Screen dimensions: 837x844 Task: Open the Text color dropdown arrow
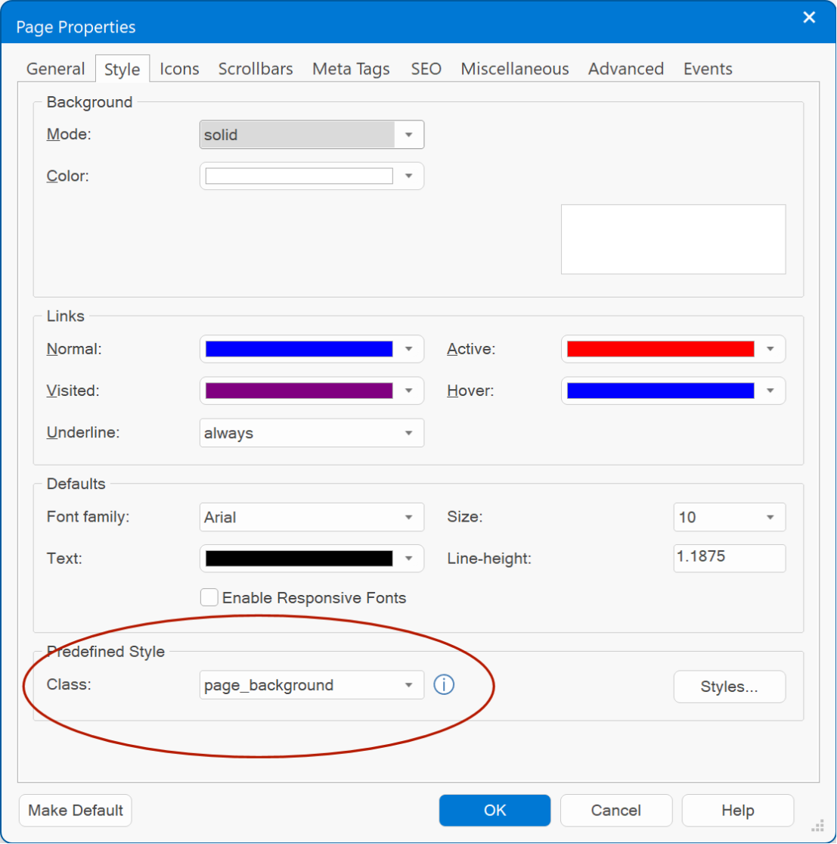408,558
